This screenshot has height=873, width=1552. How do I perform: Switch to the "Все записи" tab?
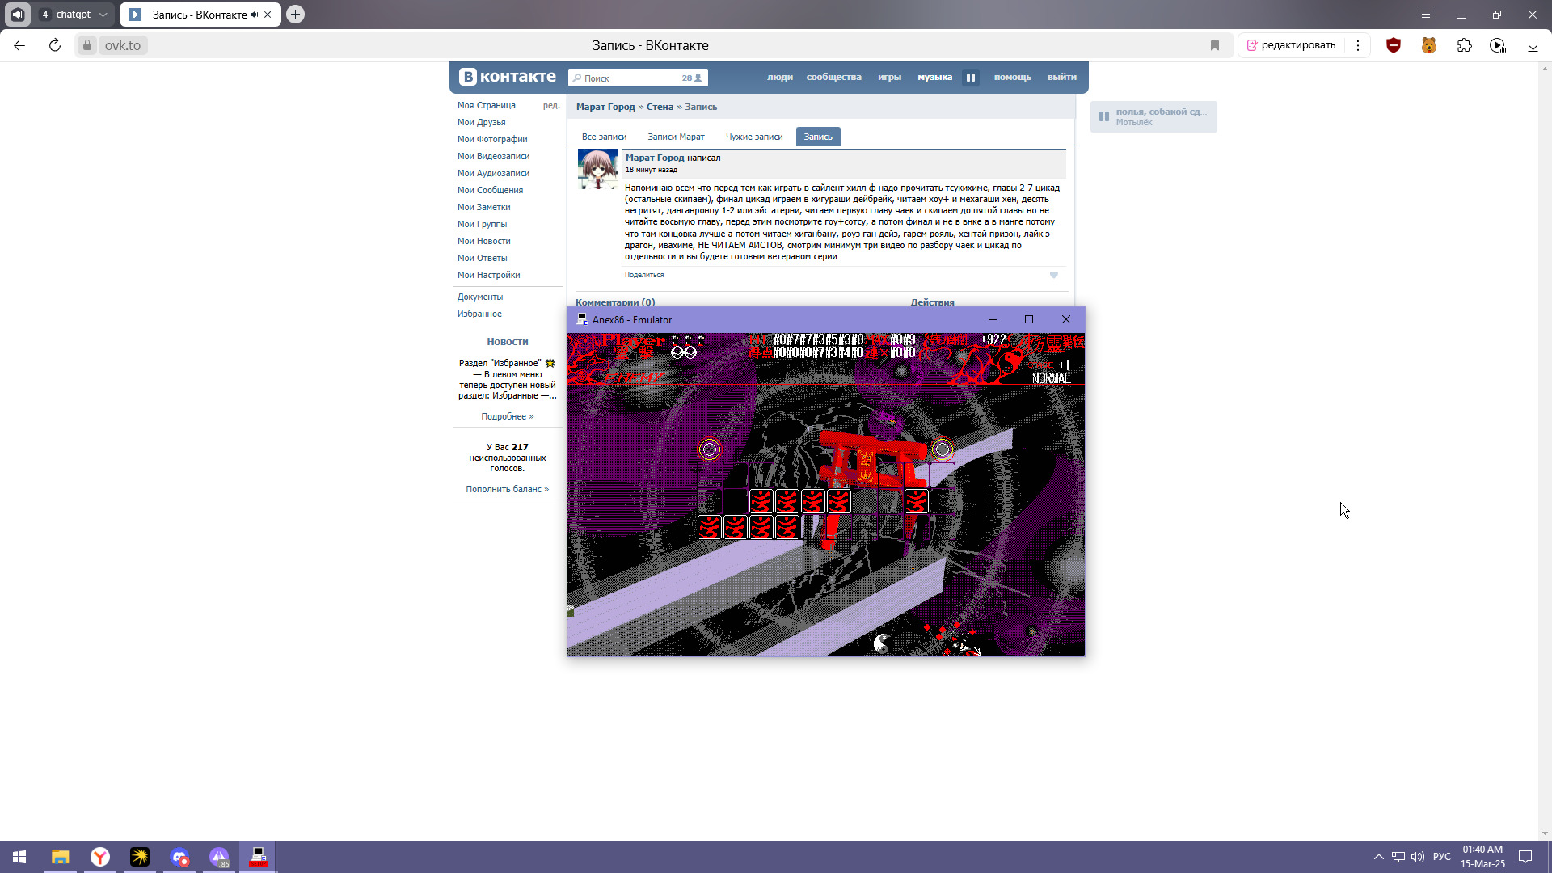604,137
